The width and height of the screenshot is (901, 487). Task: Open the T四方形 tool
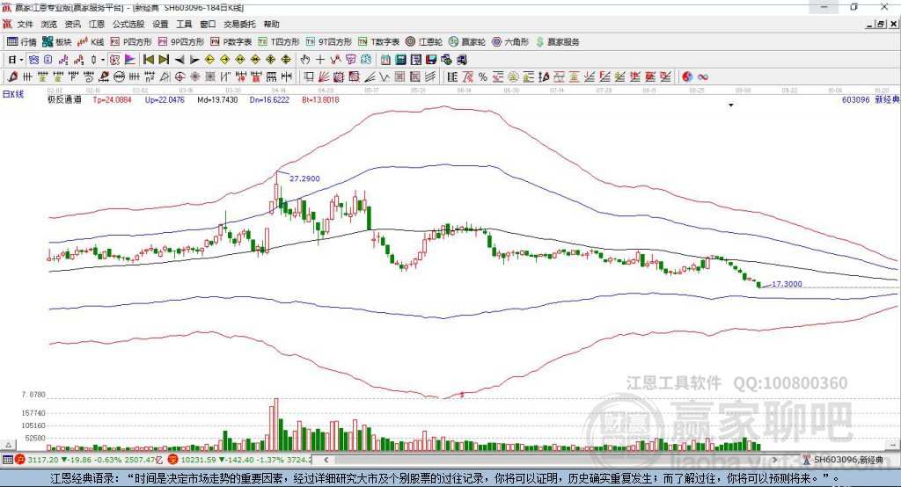279,42
